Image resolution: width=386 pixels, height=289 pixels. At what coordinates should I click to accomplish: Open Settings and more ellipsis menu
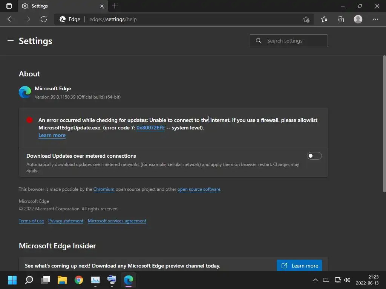(x=375, y=19)
